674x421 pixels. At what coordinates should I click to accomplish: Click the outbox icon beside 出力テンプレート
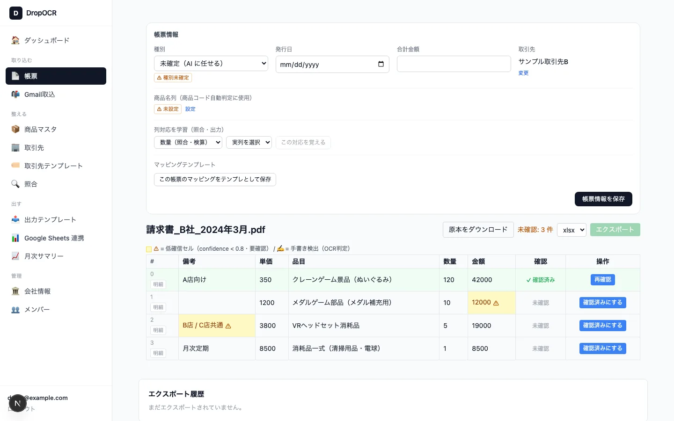click(x=15, y=219)
